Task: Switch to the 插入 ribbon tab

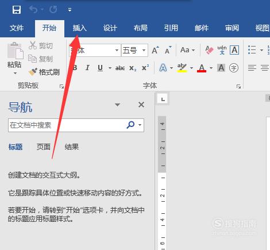Action: point(79,28)
